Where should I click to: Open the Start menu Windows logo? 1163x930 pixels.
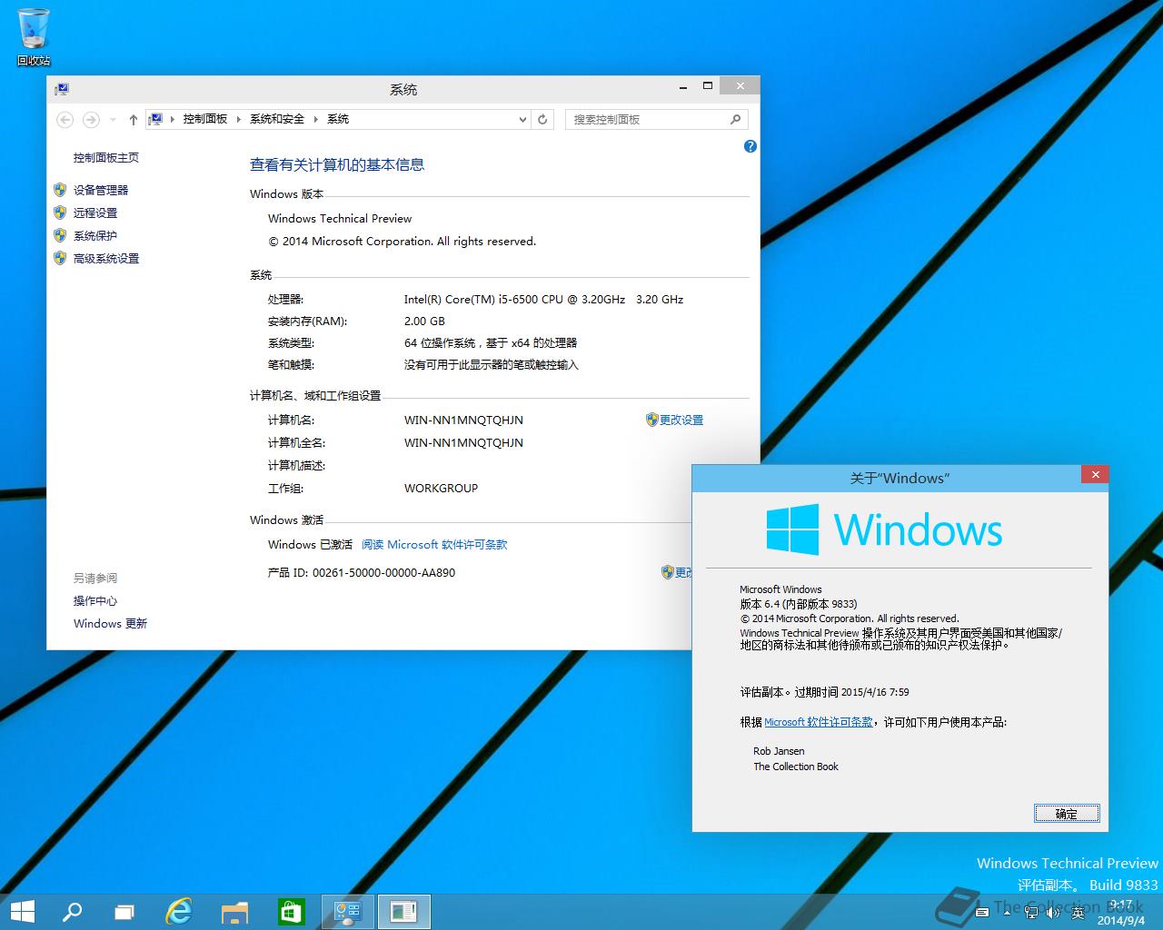coord(22,911)
